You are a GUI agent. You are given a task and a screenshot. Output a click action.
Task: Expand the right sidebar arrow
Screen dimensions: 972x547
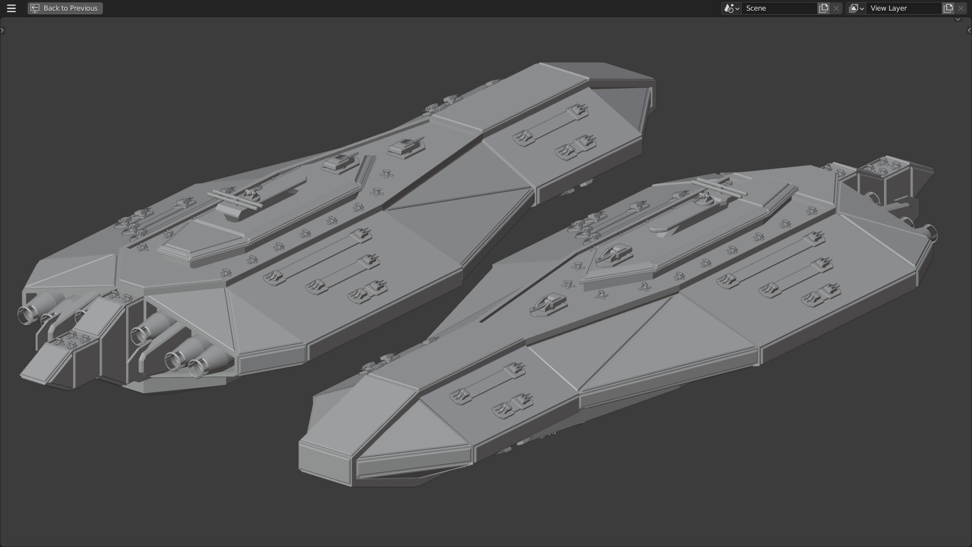pos(969,30)
